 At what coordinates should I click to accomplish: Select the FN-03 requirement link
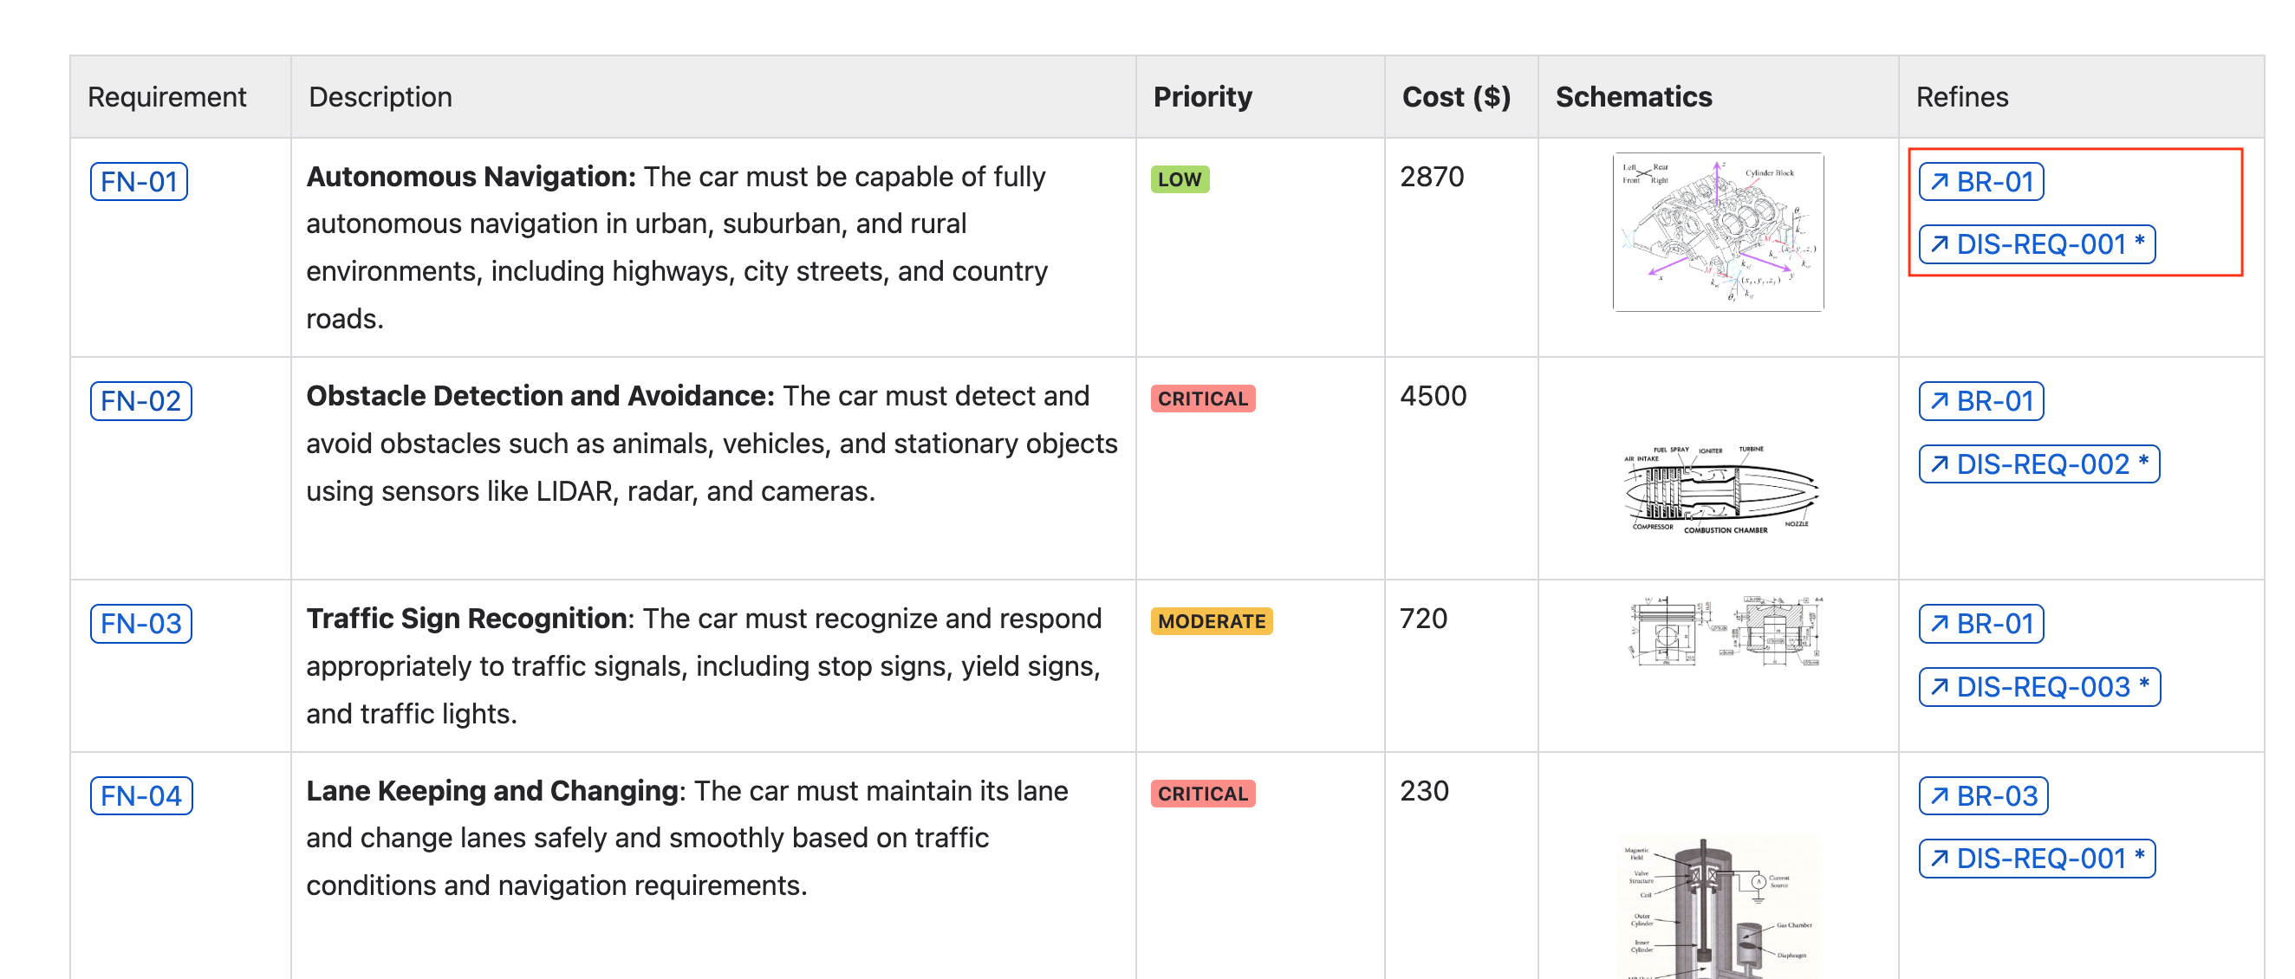coord(140,625)
